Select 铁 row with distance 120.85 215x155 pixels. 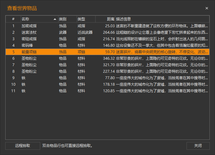pos(108,91)
